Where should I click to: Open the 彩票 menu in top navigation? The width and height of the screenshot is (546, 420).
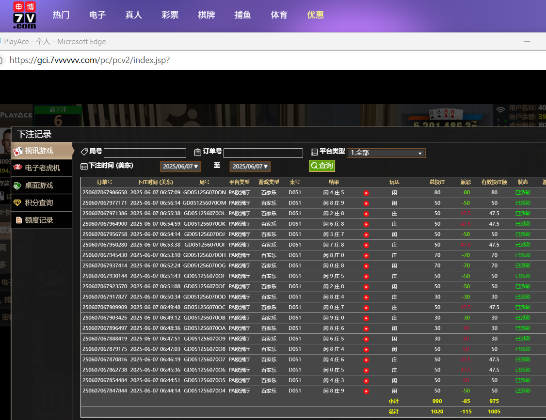click(x=170, y=15)
